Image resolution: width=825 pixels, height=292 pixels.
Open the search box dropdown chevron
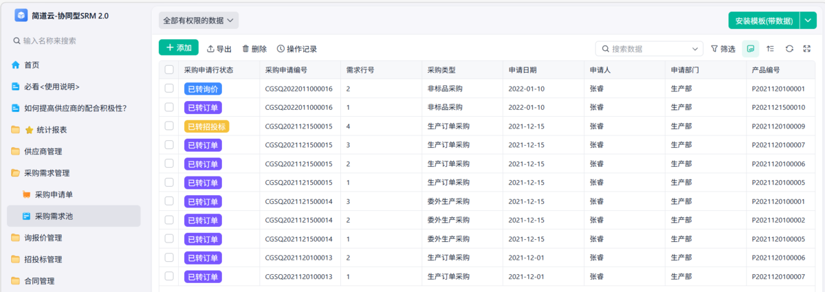pos(694,49)
